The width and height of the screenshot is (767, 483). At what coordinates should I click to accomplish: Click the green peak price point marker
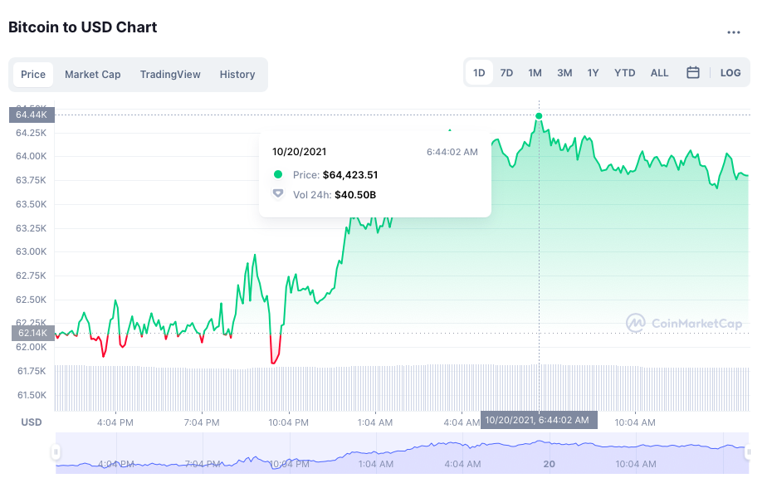(x=540, y=116)
